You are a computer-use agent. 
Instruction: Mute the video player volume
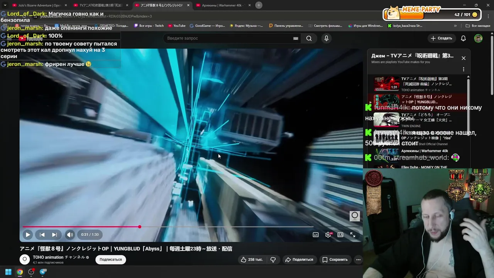click(70, 234)
